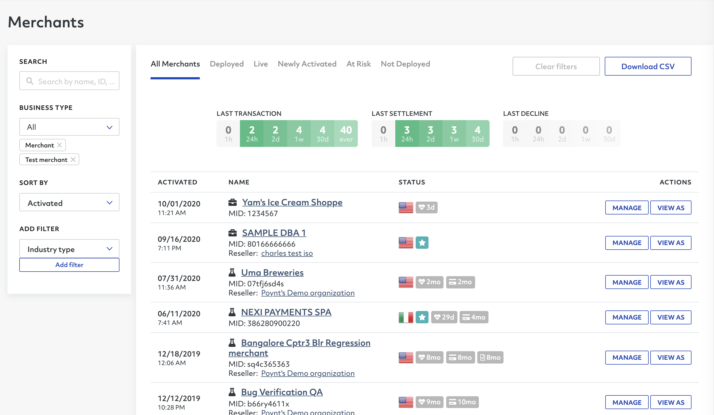Click the ACTIVATED column header
Screen dimensions: 714x415
pos(177,182)
